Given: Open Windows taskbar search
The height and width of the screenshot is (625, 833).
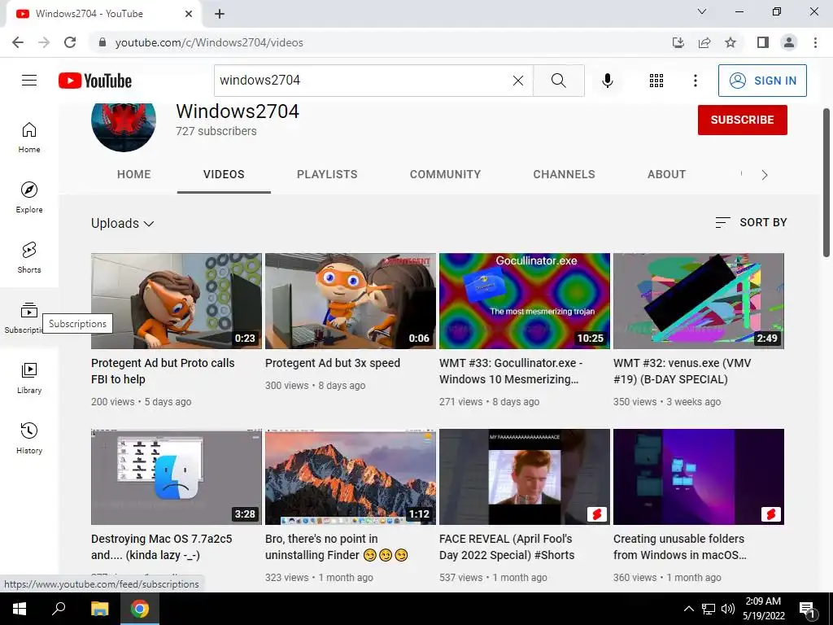Looking at the screenshot, I should coord(59,609).
